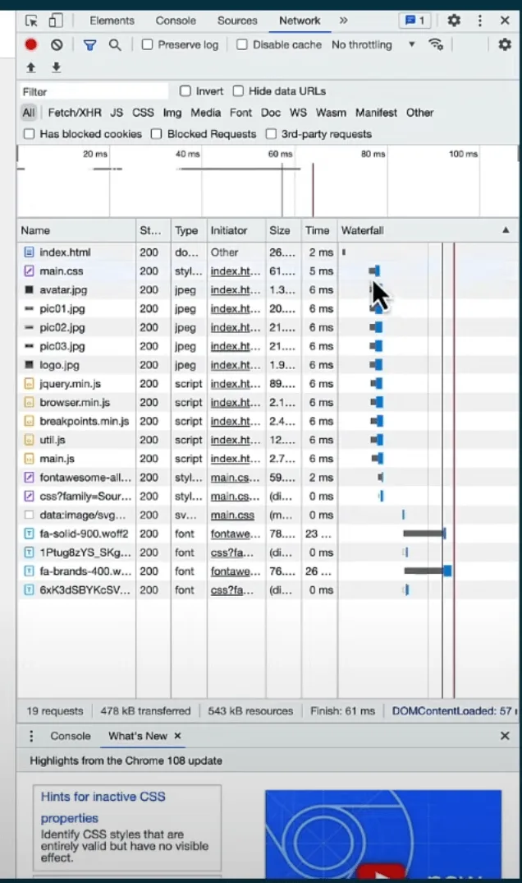
Task: Clear the network log
Action: point(56,44)
